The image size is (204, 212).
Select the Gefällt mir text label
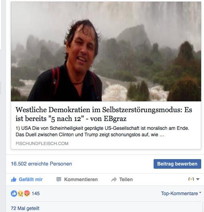[31, 180]
